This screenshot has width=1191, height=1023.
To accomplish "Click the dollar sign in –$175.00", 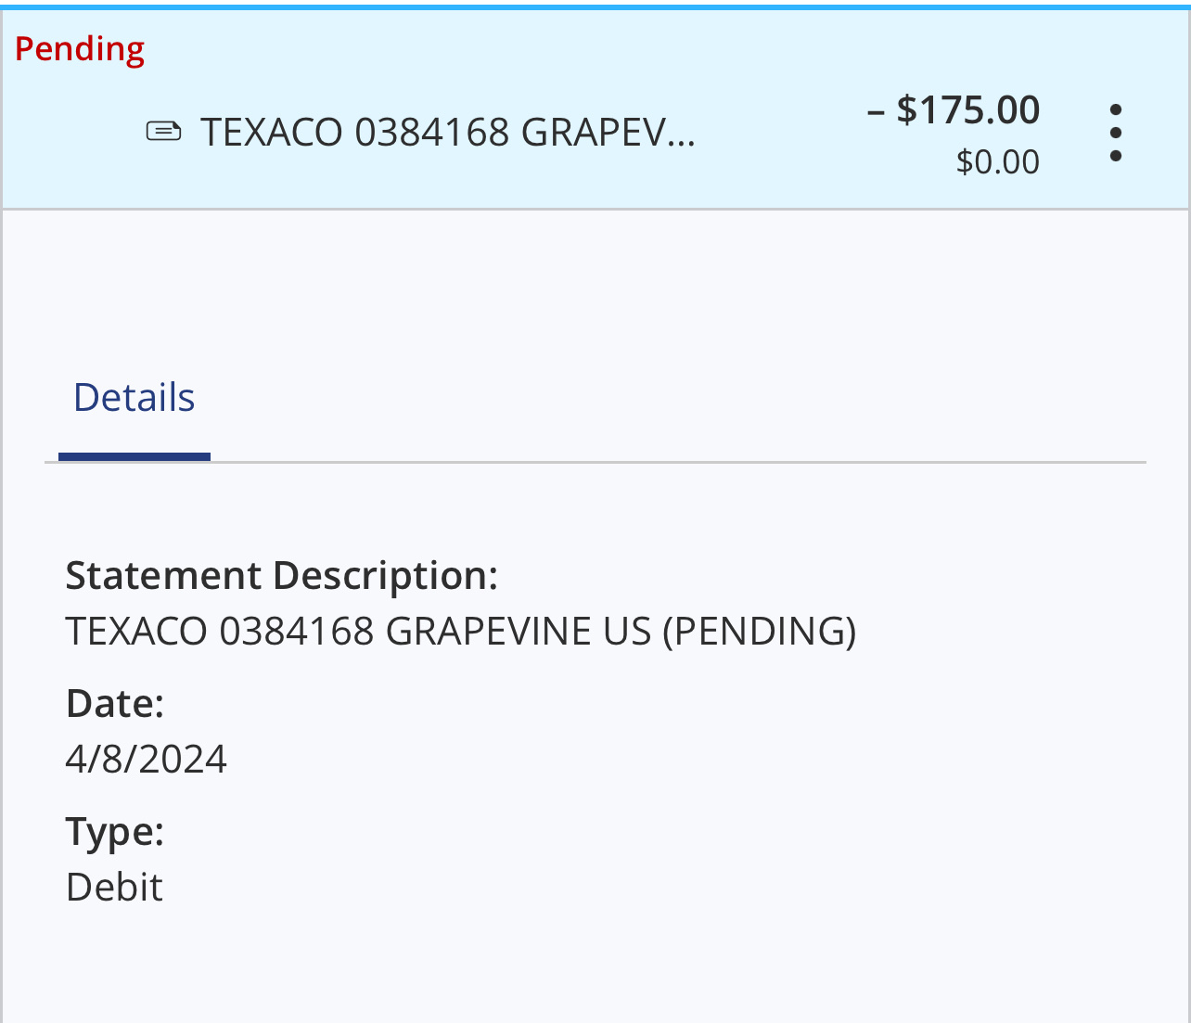I will [907, 110].
